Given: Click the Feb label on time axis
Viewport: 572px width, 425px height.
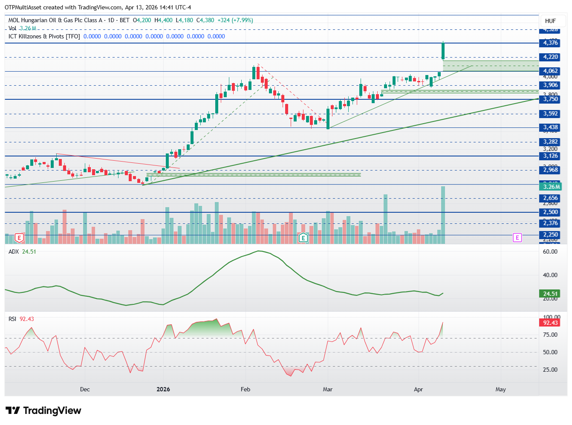Looking at the screenshot, I should click(x=245, y=389).
